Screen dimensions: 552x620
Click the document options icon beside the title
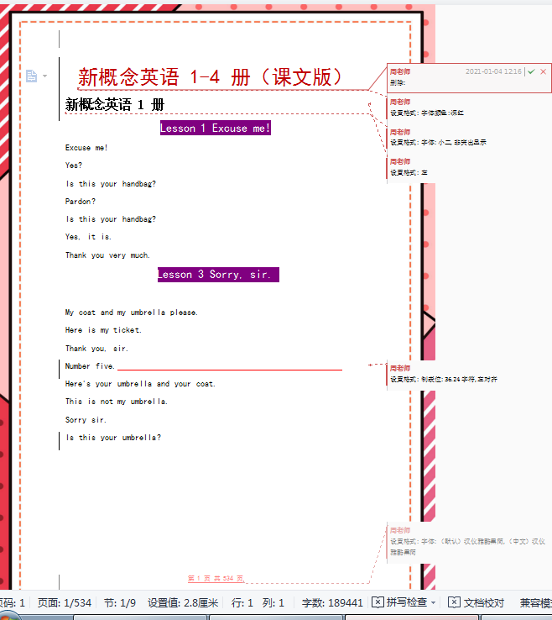[32, 76]
